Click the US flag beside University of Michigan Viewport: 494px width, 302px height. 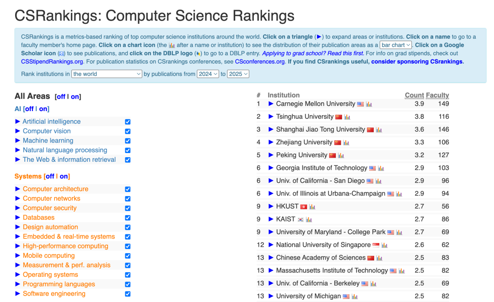click(x=346, y=297)
